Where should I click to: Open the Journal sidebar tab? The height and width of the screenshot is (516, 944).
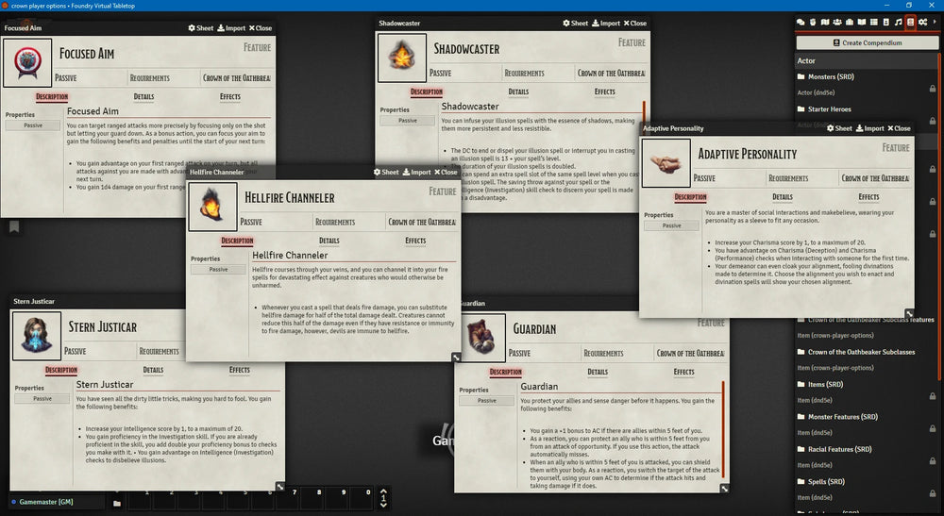click(x=862, y=22)
